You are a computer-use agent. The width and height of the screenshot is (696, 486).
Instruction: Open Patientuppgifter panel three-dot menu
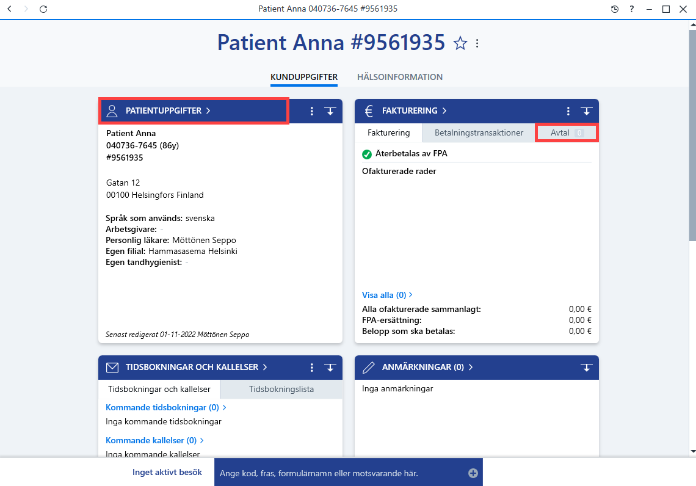click(x=311, y=111)
